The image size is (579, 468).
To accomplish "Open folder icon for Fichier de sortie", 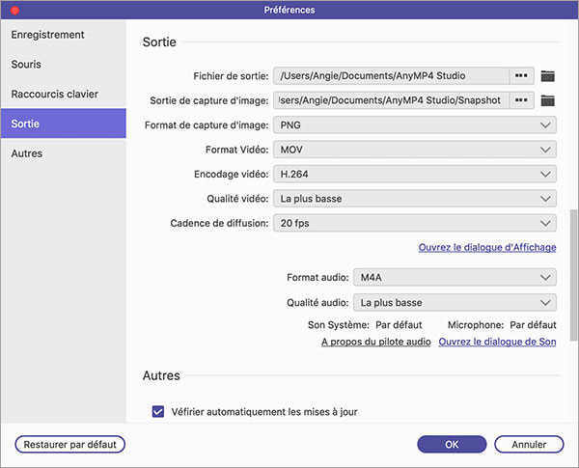I will pyautogui.click(x=548, y=75).
